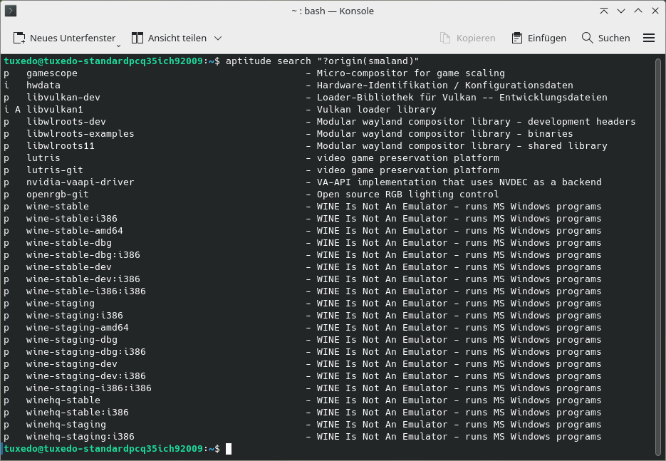Open a new tab with Neues Unterfenster

[x=64, y=38]
